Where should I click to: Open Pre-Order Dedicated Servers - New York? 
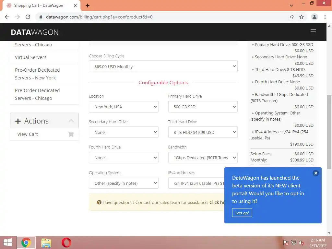click(x=37, y=74)
